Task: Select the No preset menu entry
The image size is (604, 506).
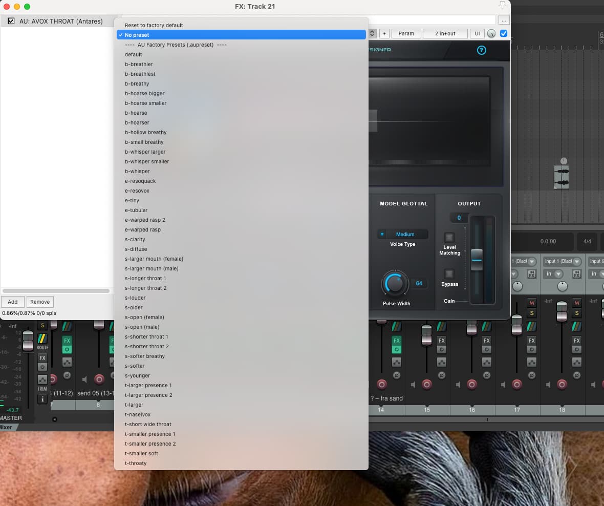Action: [x=241, y=35]
